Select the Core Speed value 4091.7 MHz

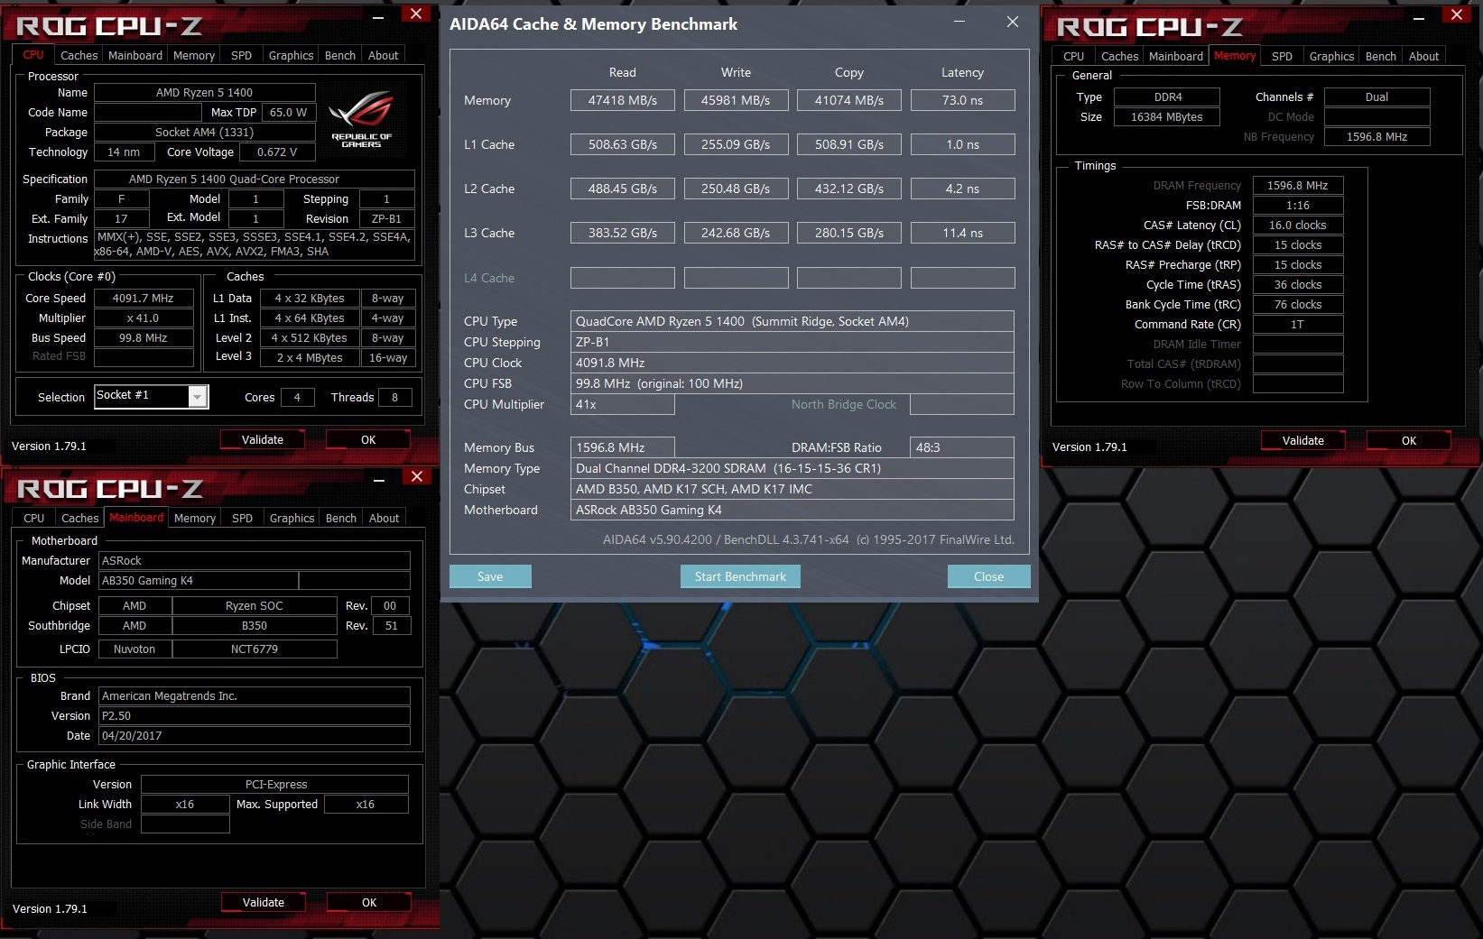click(144, 298)
